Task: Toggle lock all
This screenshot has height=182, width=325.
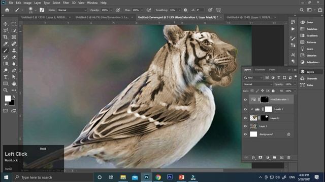Action: pos(273,91)
